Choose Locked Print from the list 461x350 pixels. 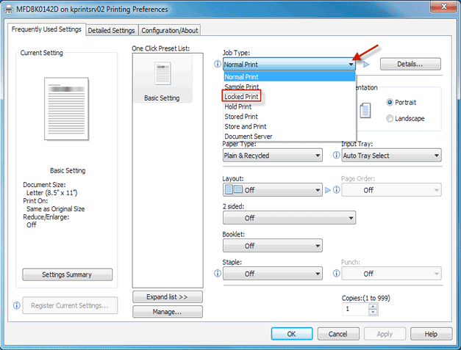coord(242,97)
